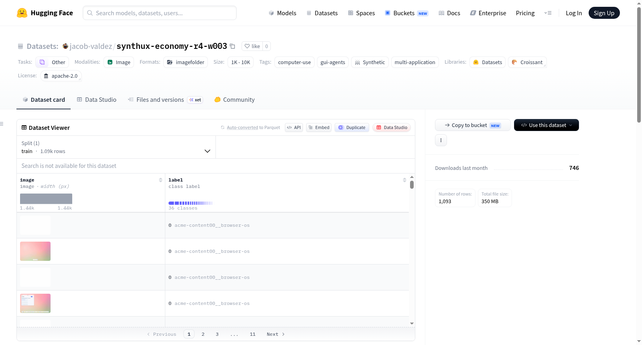Click the Next page button
This screenshot has width=642, height=345.
[276, 334]
